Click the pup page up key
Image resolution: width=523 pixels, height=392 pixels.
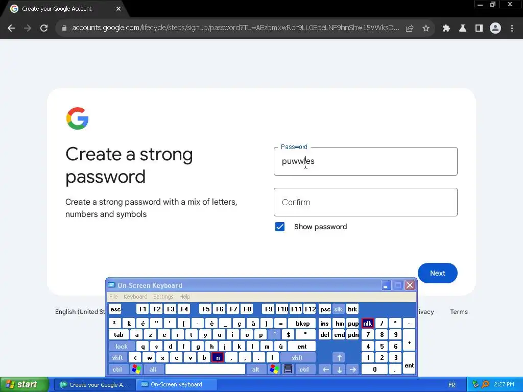coord(353,323)
